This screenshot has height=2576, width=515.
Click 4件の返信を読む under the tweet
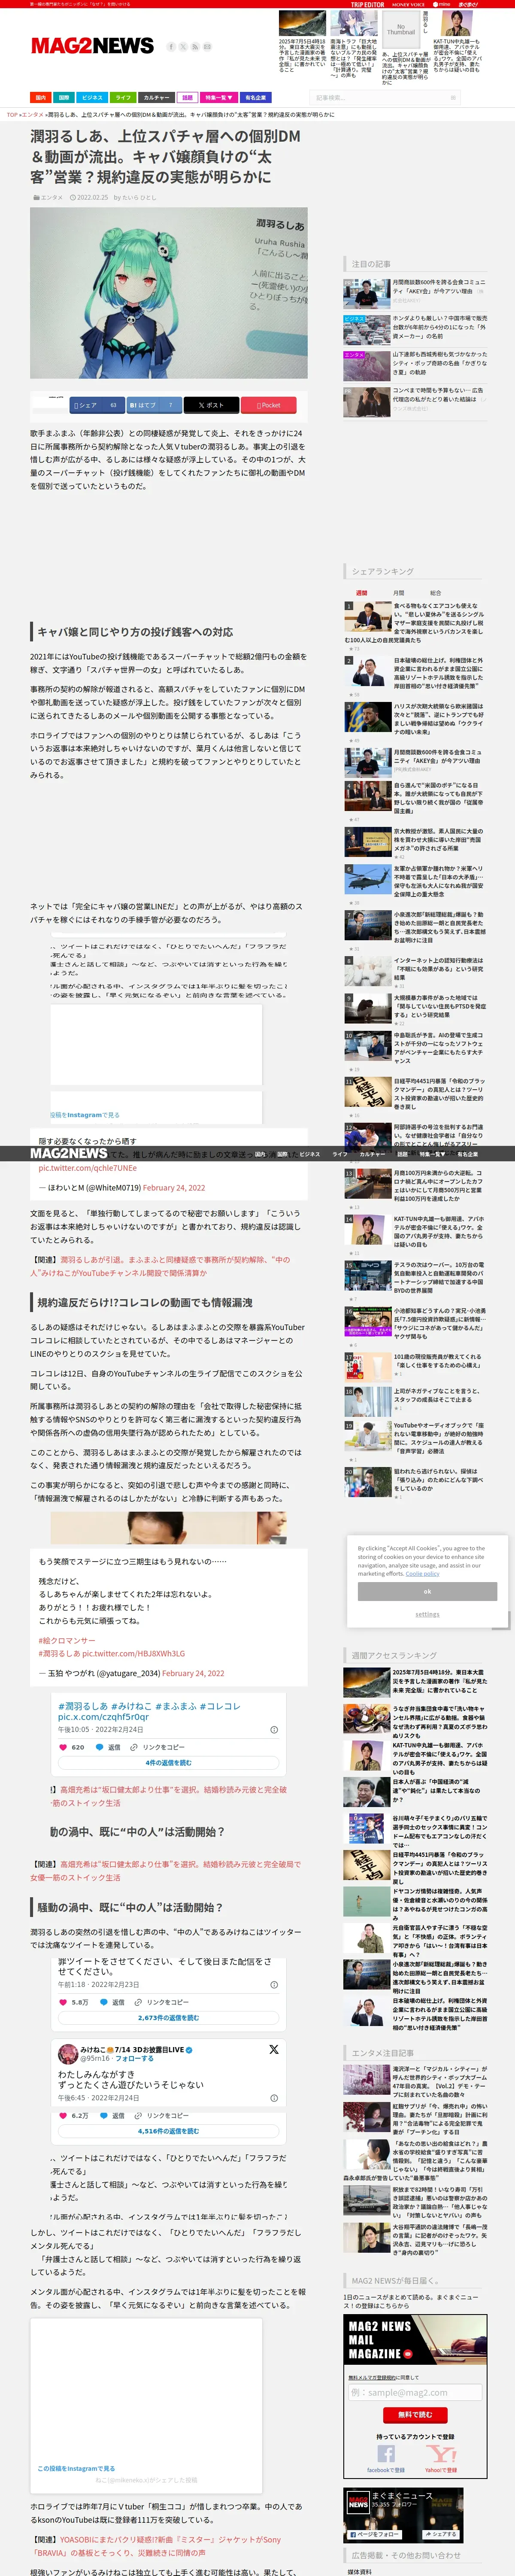168,1762
